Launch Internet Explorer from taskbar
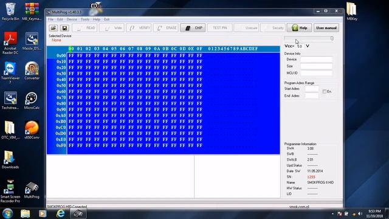Viewport: 389px width, 219px height. tap(60, 214)
